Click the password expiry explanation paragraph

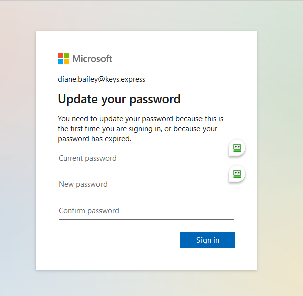point(141,129)
